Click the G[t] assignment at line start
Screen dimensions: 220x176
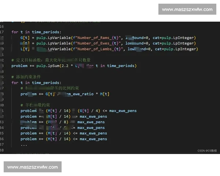(x=25, y=38)
